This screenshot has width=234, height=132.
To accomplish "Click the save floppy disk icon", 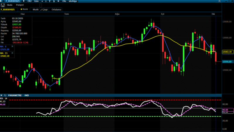I will coord(3,5).
